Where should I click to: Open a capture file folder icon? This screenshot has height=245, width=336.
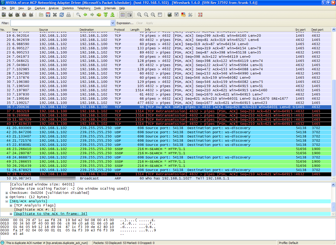(41, 15)
